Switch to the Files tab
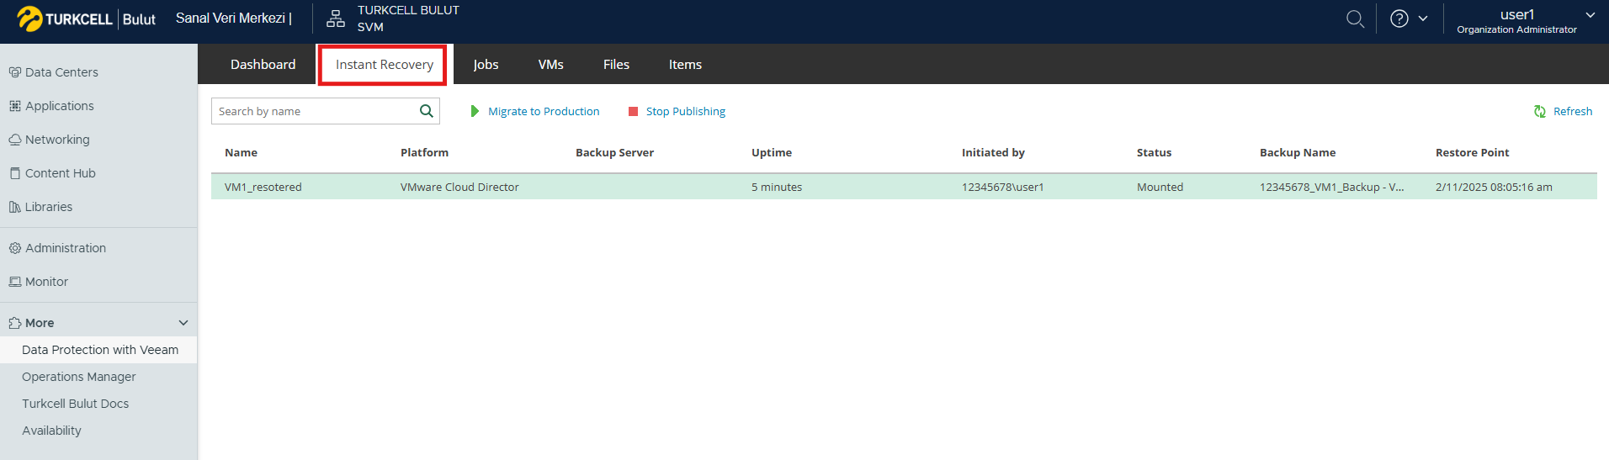The height and width of the screenshot is (460, 1609). point(616,65)
